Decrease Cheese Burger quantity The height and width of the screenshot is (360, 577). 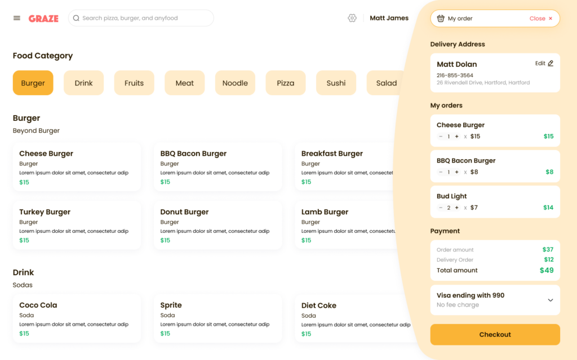[440, 136]
